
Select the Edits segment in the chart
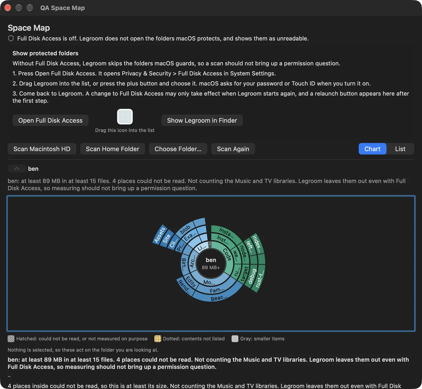[190, 282]
